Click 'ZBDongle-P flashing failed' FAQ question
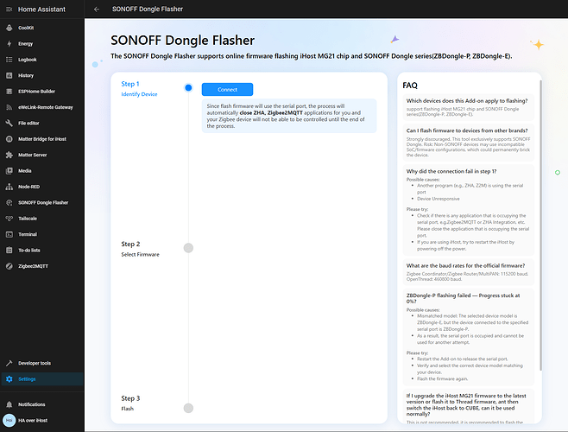The image size is (568, 432). (463, 298)
